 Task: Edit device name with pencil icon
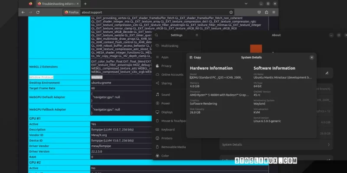point(327,73)
